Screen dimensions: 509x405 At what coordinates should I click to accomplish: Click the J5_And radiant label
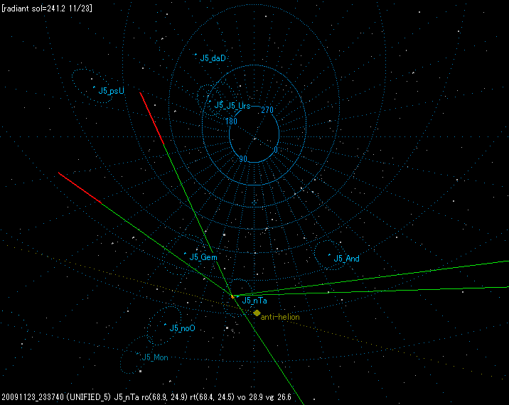coord(346,259)
